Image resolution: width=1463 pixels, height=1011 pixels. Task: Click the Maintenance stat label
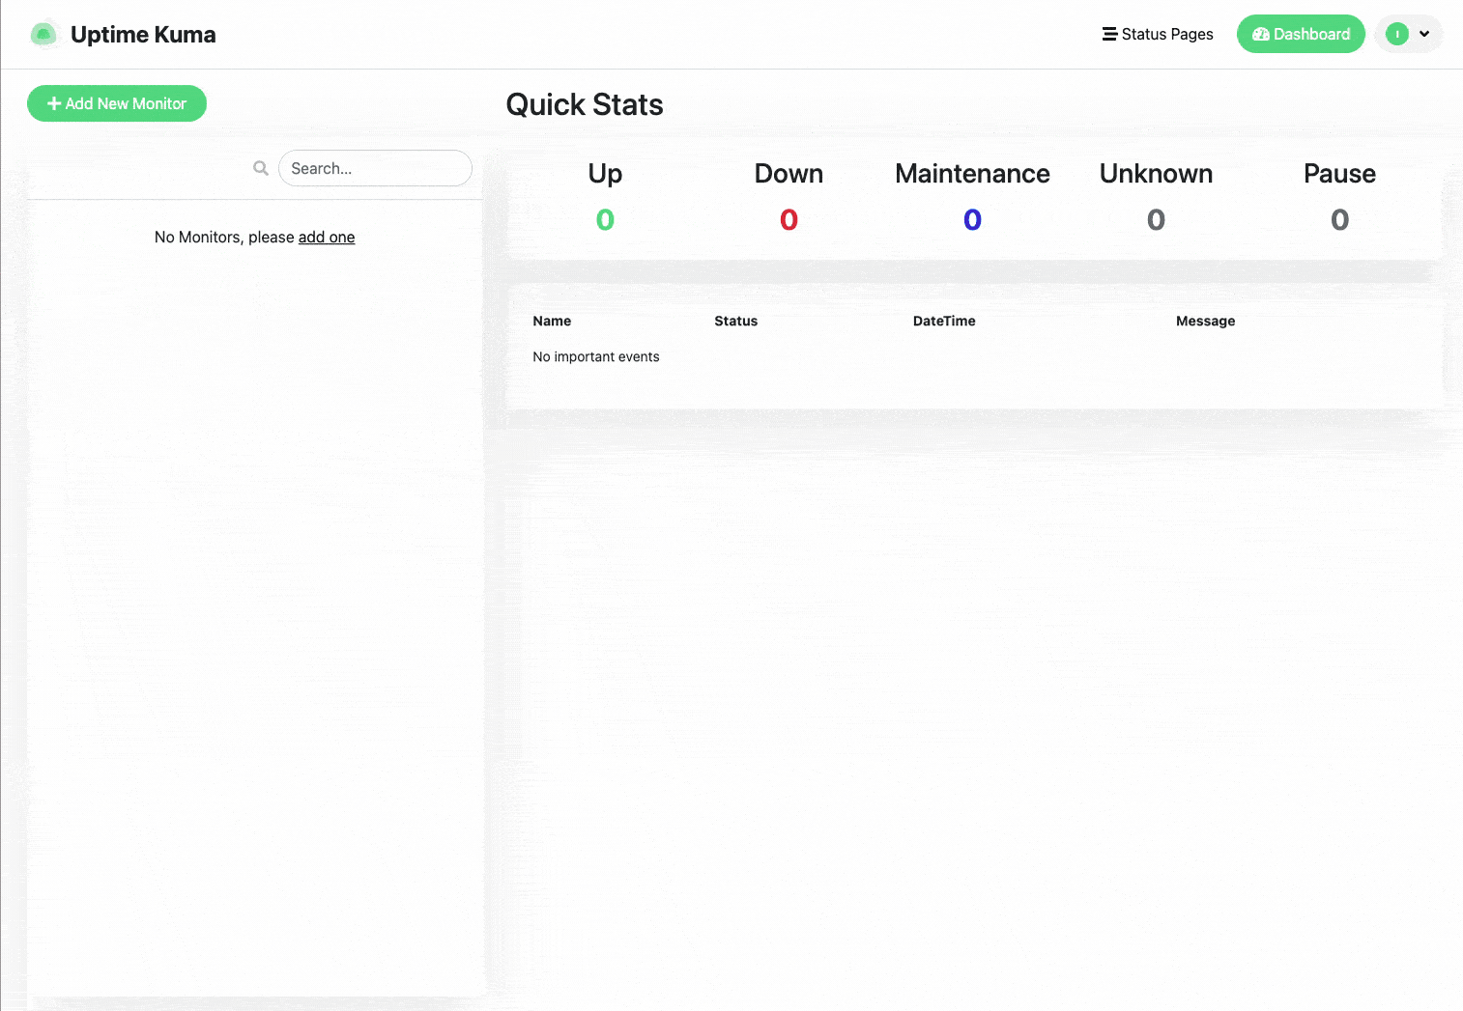(972, 174)
